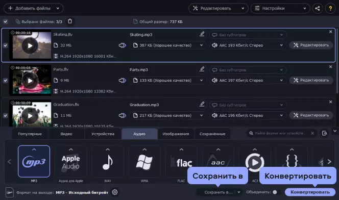Click the file list vertical scrollbar
Image resolution: width=339 pixels, height=200 pixels.
tap(337, 61)
